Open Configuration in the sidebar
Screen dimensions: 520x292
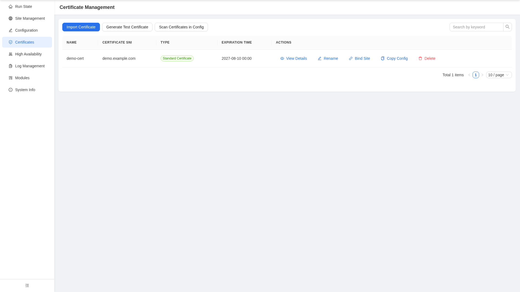27,30
